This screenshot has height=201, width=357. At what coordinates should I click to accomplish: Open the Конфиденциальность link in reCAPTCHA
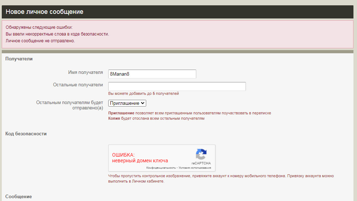[161, 168]
